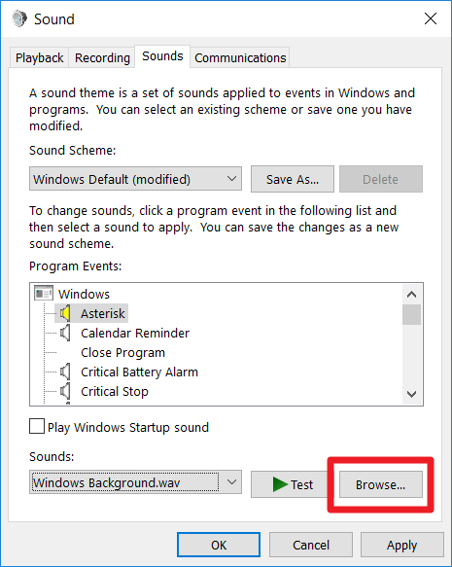The height and width of the screenshot is (567, 452).
Task: Close the Sound dialog with the X
Action: tap(431, 18)
